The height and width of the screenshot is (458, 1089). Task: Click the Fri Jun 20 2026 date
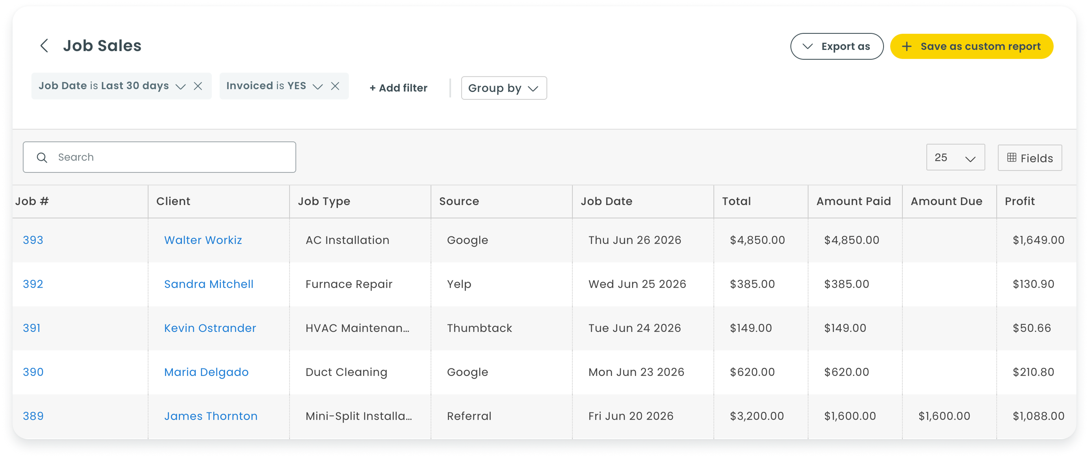(631, 416)
